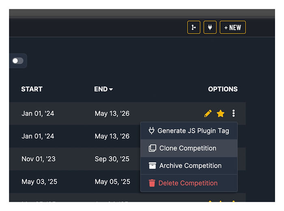Screen dimensions: 284x211
Task: Click the plug icon in Generate JS entry
Action: [152, 131]
